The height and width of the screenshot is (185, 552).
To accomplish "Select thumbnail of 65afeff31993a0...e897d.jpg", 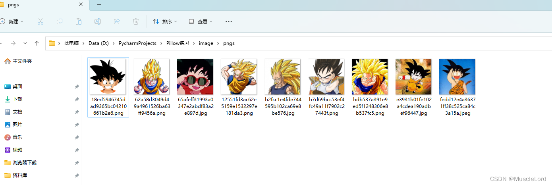I will click(x=195, y=77).
